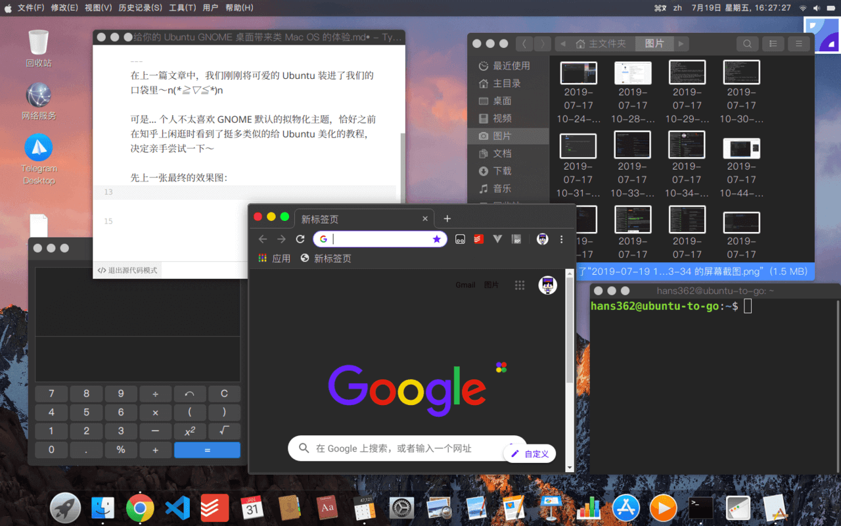Open the Calendar icon in the dock
Image resolution: width=841 pixels, height=526 pixels.
tap(252, 508)
